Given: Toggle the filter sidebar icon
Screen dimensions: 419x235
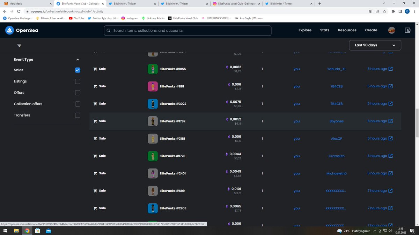Looking at the screenshot, I should click(x=19, y=45).
